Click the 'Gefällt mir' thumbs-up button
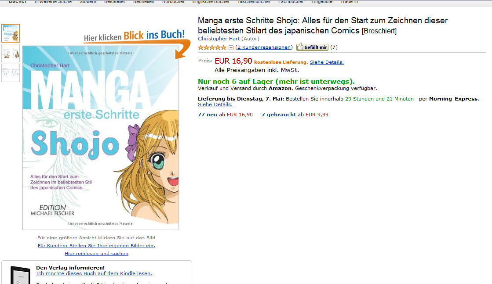Viewport: 492px width, 284px height. click(x=312, y=47)
